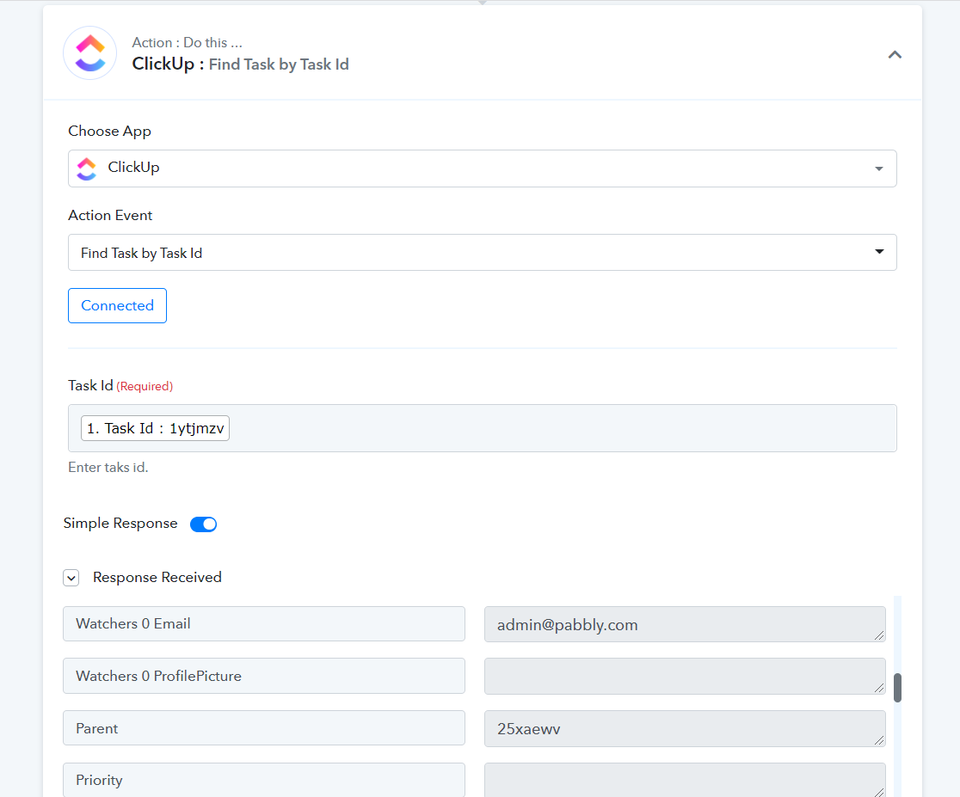Click the Watchers 0 Email label field
Screen dimensions: 960x797
click(264, 624)
